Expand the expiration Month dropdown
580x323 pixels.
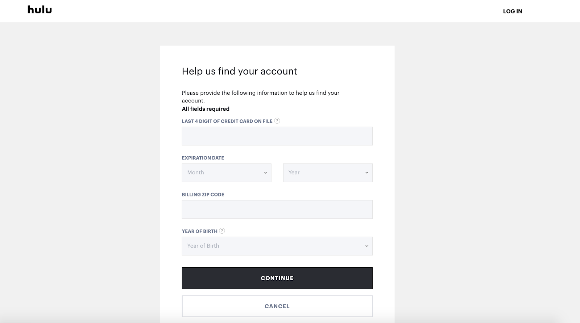[x=226, y=173]
